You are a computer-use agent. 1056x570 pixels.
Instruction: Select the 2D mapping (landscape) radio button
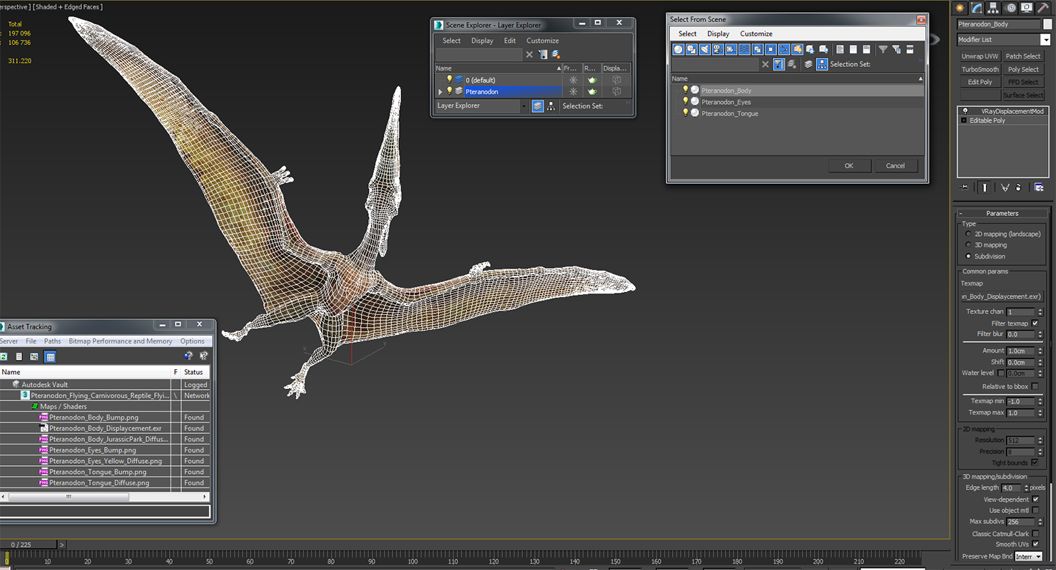968,234
